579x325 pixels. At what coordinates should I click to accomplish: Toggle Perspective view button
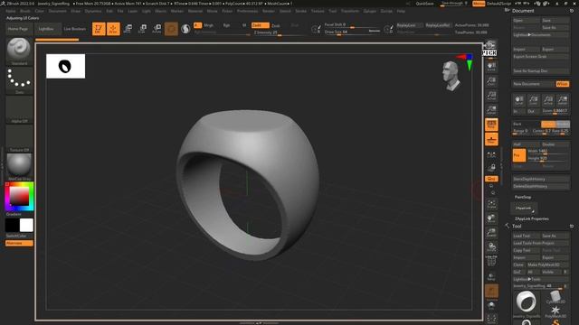(491, 125)
